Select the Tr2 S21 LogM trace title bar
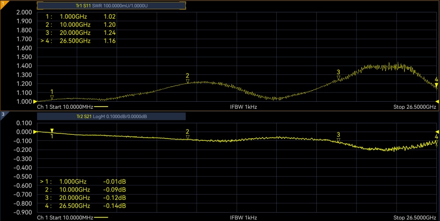This screenshot has height=221, width=440. (111, 116)
